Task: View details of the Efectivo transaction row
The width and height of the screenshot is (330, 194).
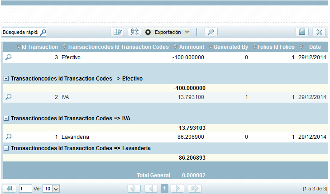Action: pos(8,57)
